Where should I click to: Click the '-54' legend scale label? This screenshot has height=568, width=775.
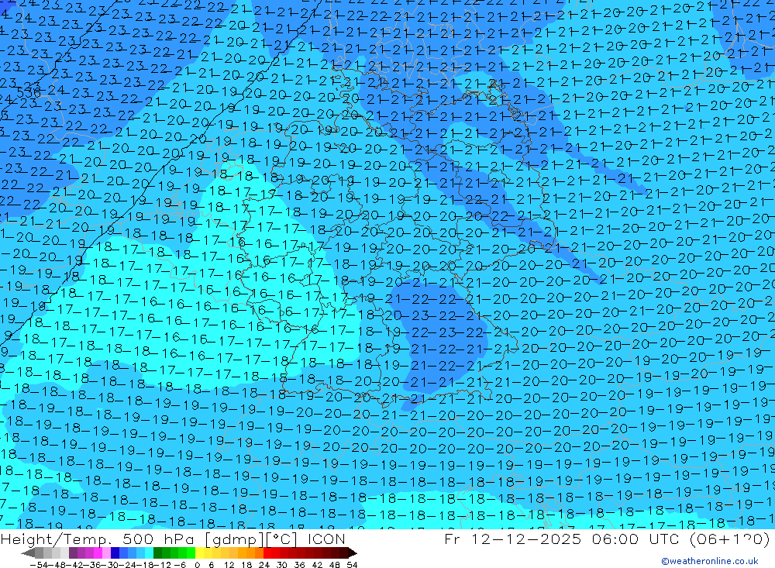39,565
